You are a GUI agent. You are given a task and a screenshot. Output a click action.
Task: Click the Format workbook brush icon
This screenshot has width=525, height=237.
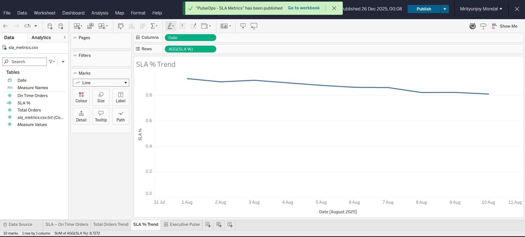(194, 26)
